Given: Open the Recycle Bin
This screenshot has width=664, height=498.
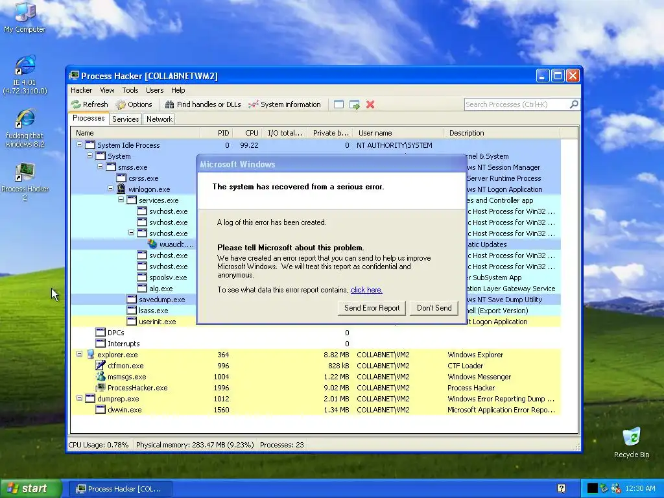Looking at the screenshot, I should [x=632, y=443].
